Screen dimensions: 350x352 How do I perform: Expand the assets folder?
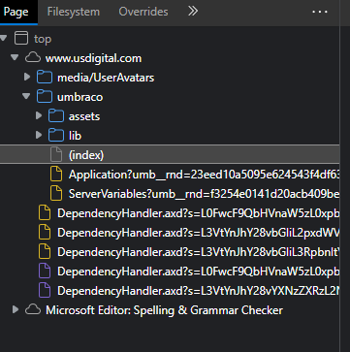[x=39, y=116]
